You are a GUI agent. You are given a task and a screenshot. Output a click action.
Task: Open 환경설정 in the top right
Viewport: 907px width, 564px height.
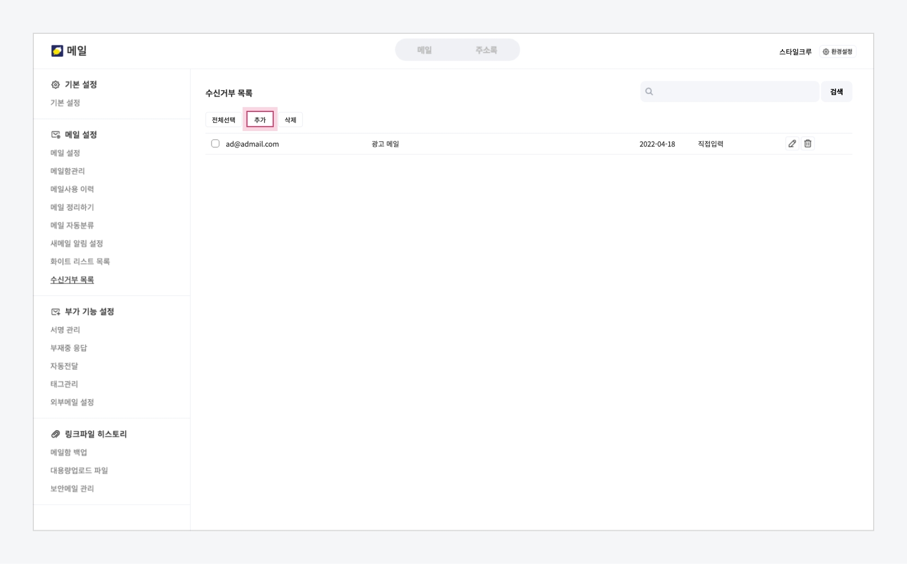click(x=838, y=52)
